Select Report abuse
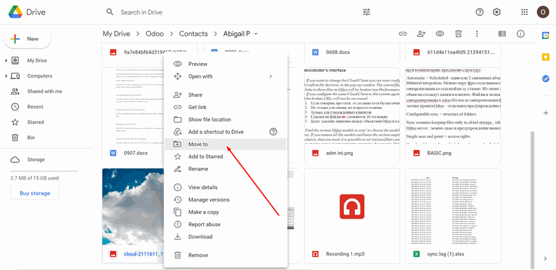Image resolution: width=556 pixels, height=270 pixels. pyautogui.click(x=226, y=224)
